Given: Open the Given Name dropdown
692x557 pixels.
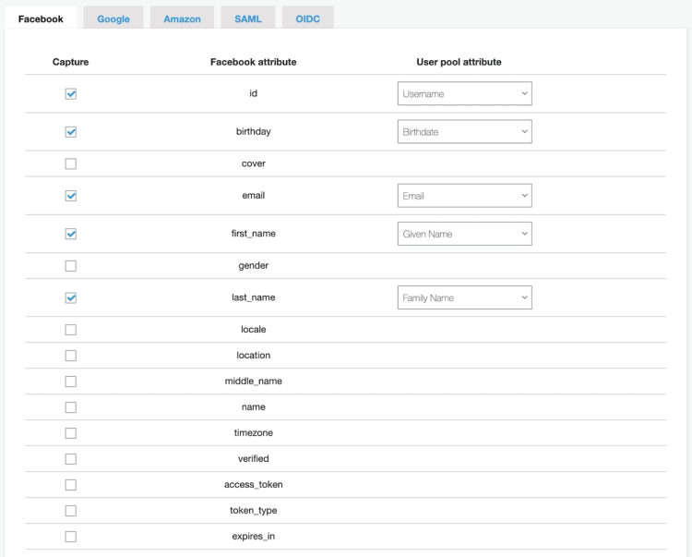Looking at the screenshot, I should pos(465,234).
